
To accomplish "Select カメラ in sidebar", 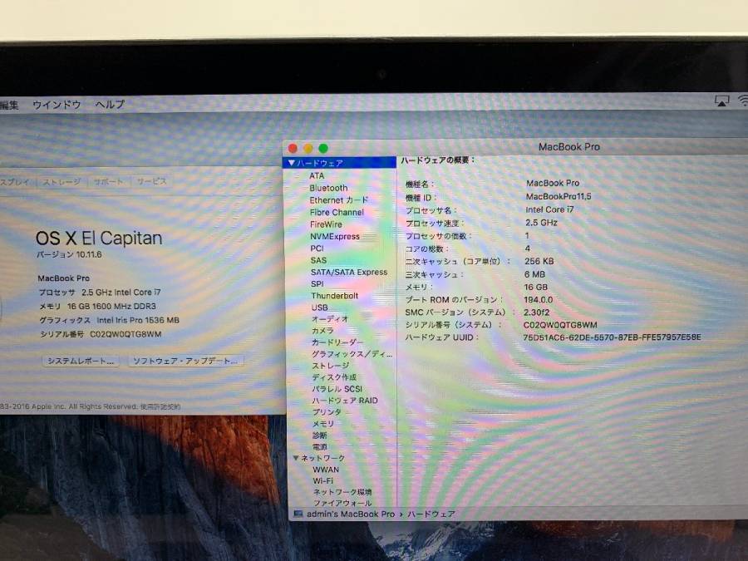I will tap(322, 331).
